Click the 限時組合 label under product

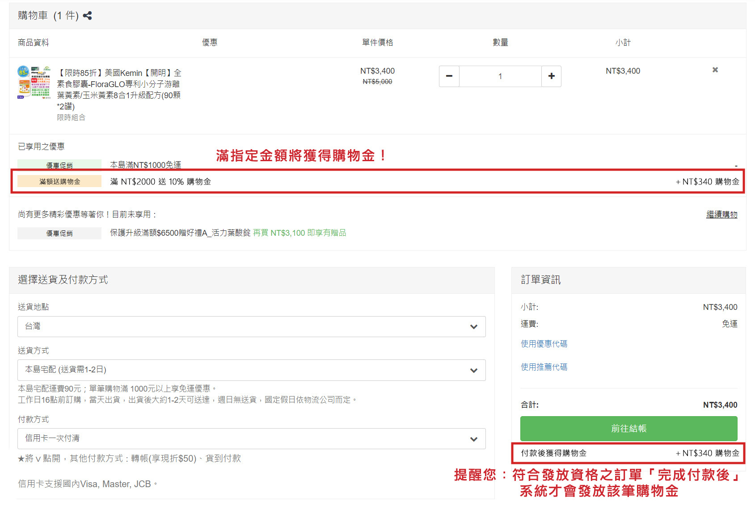[x=71, y=117]
